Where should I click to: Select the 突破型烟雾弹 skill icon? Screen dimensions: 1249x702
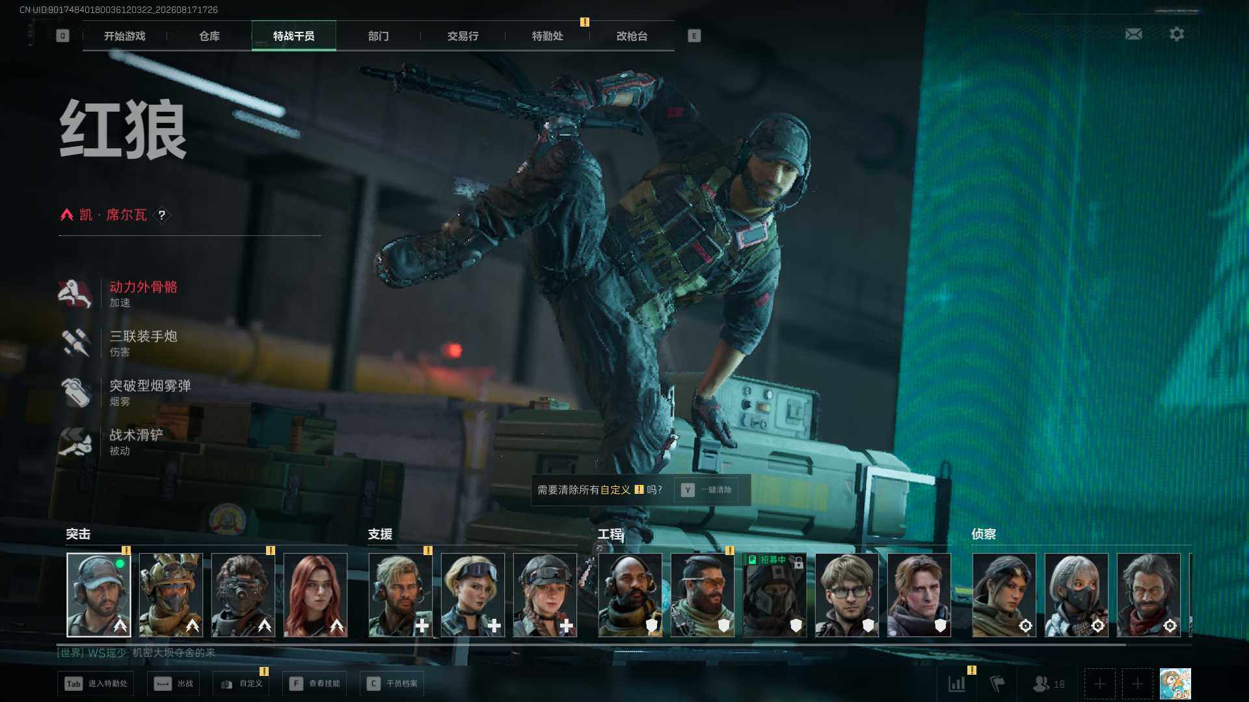pyautogui.click(x=75, y=392)
